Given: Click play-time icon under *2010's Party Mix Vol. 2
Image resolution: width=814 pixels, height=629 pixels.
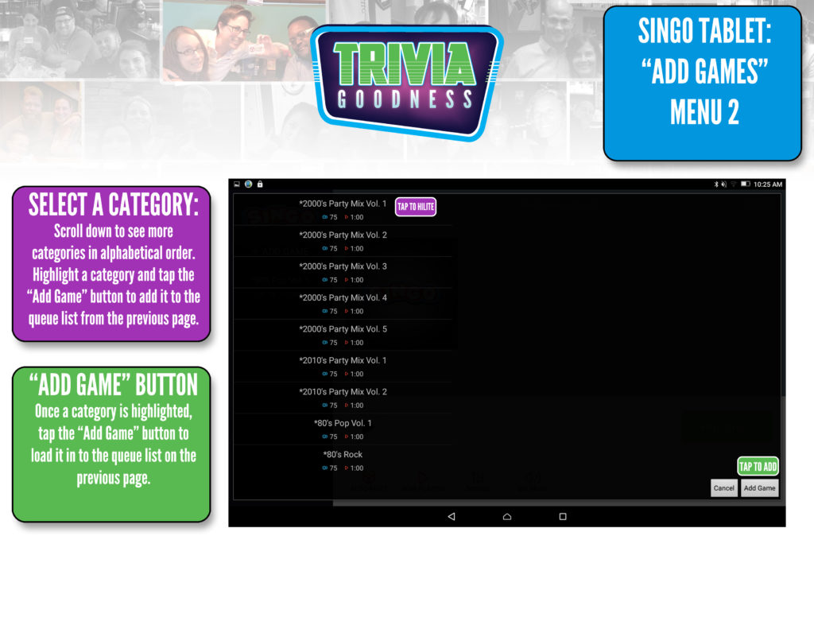Looking at the screenshot, I should click(347, 405).
